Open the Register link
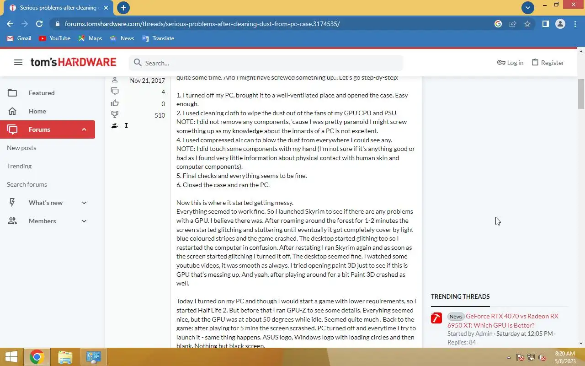Image resolution: width=585 pixels, height=366 pixels. point(548,63)
